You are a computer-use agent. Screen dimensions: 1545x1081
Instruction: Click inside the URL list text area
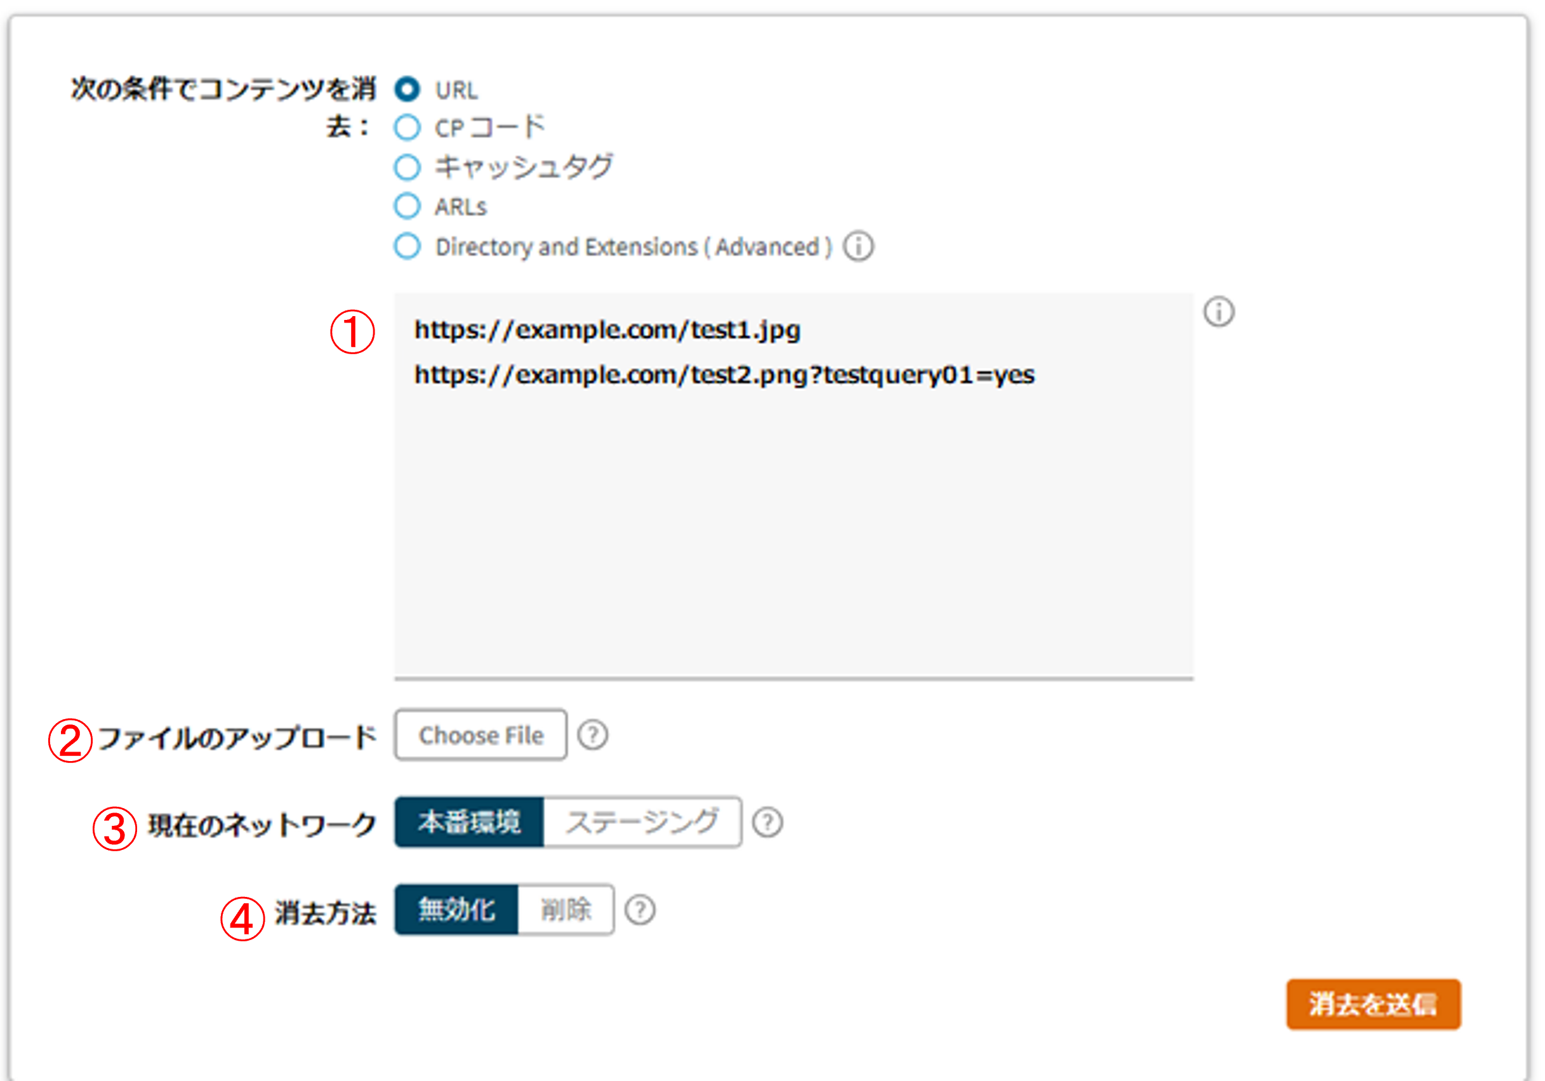coord(793,486)
